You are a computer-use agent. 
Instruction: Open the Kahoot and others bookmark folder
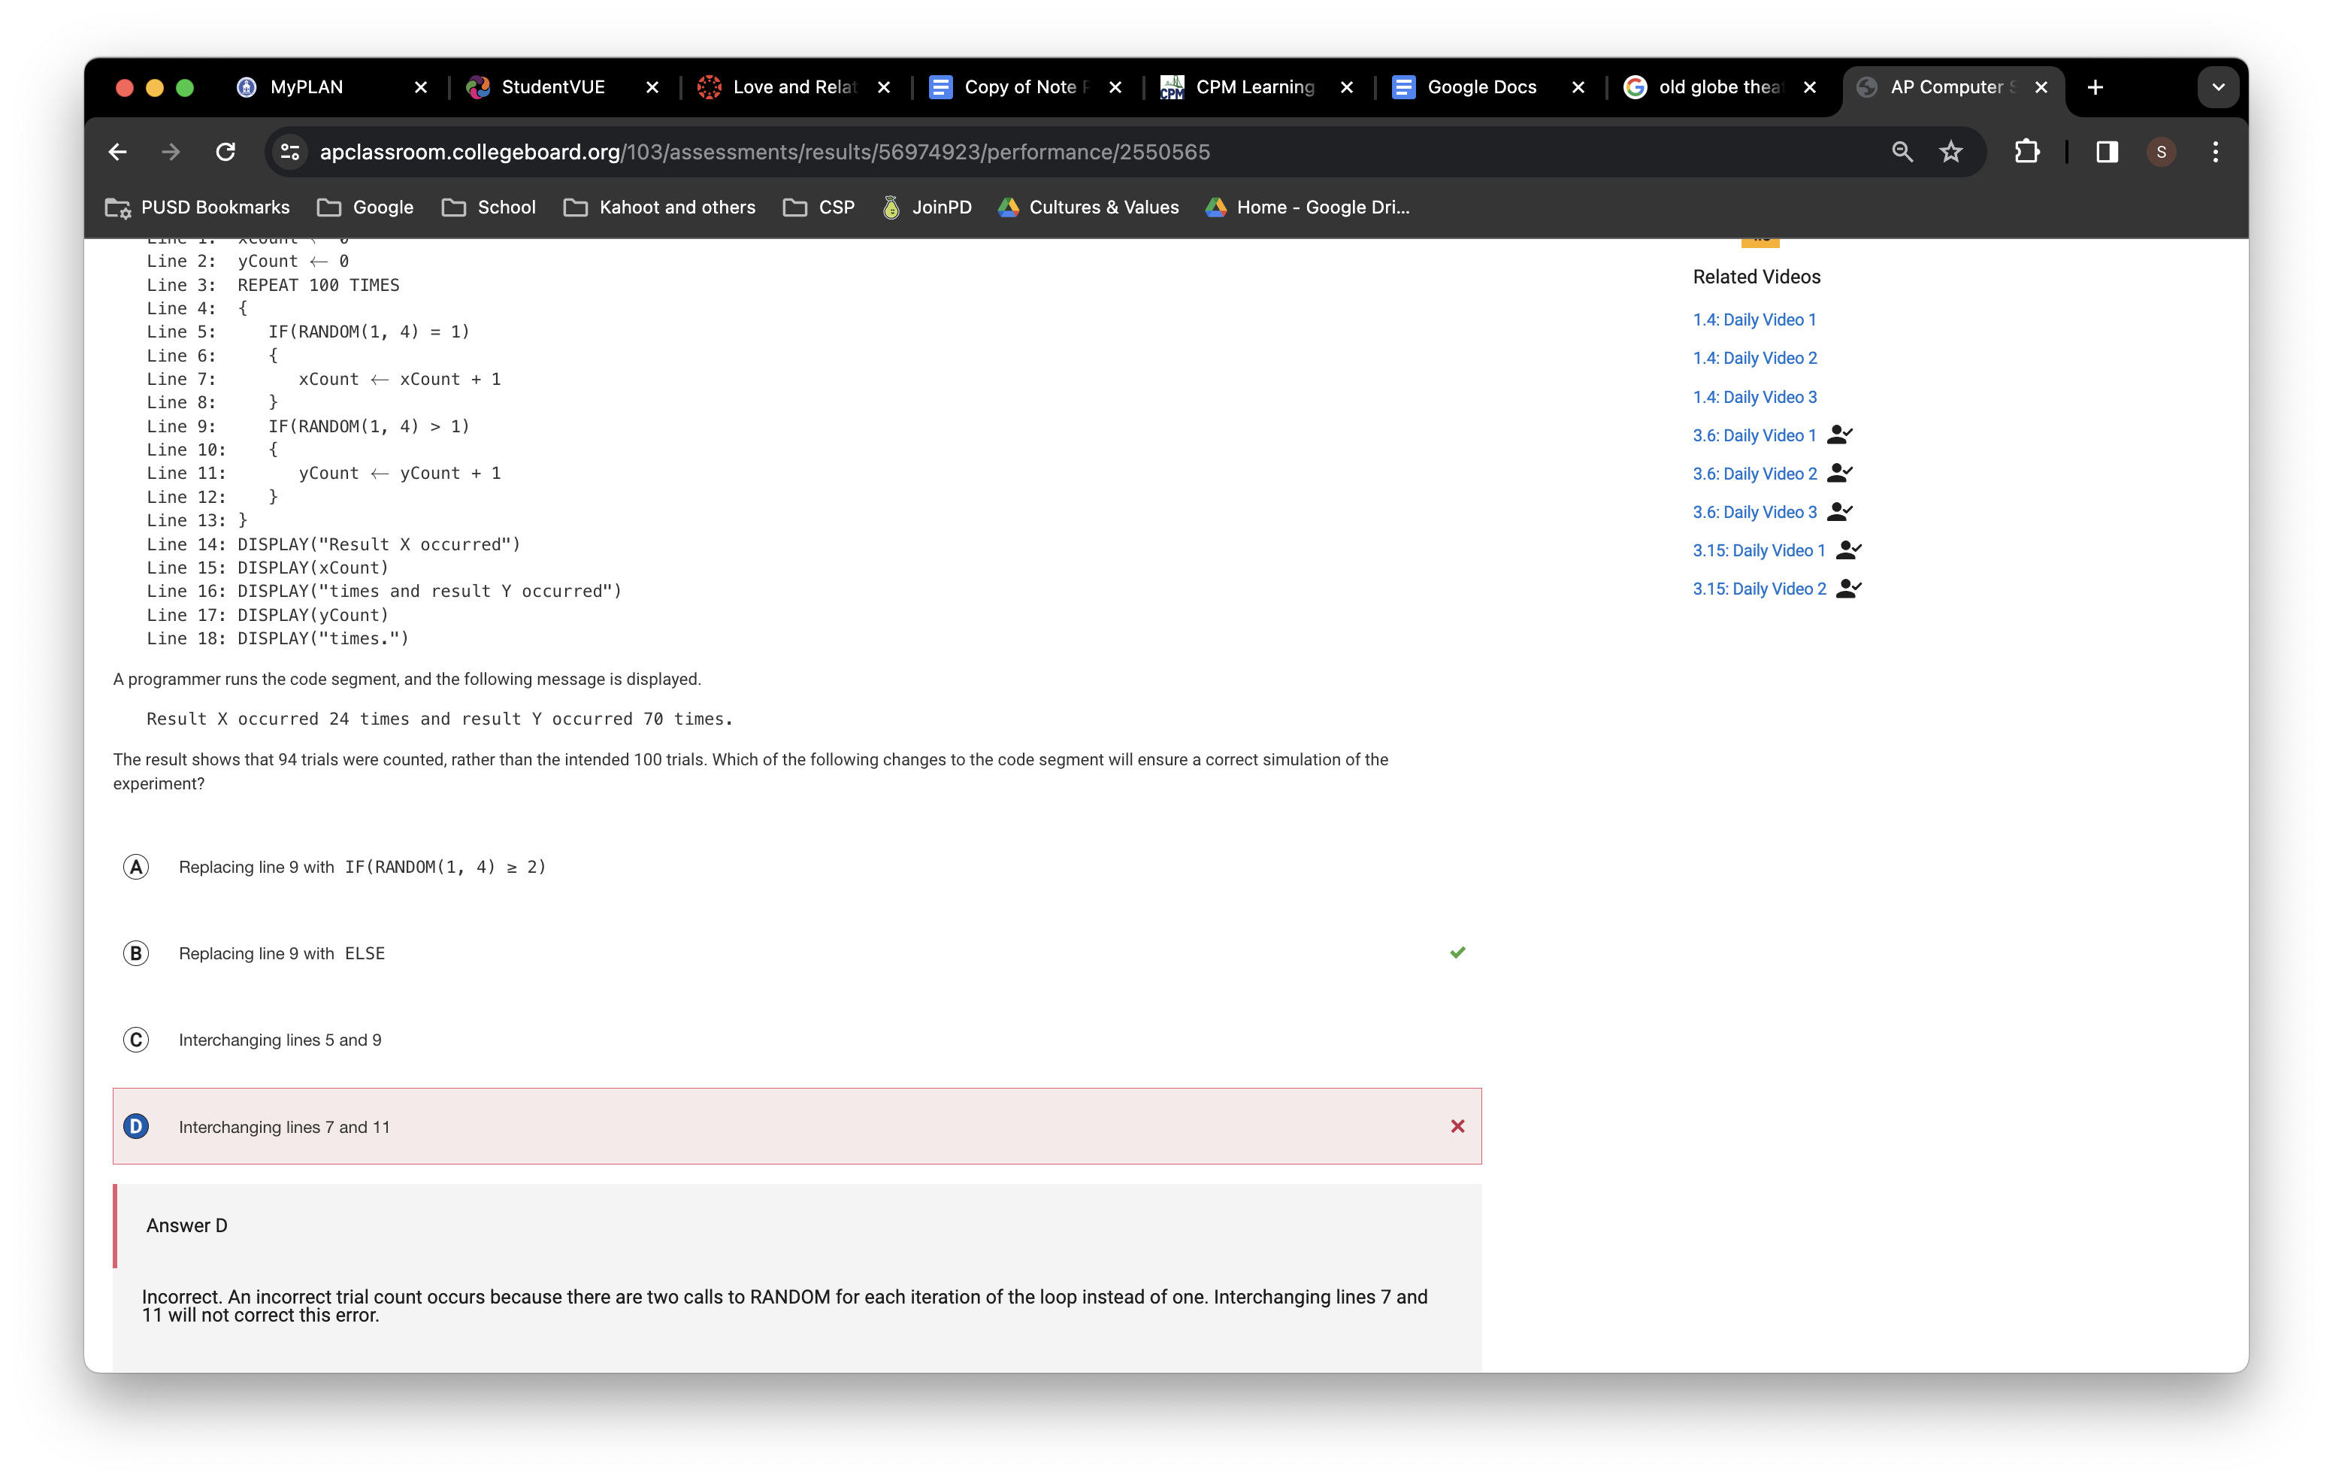[x=659, y=207]
